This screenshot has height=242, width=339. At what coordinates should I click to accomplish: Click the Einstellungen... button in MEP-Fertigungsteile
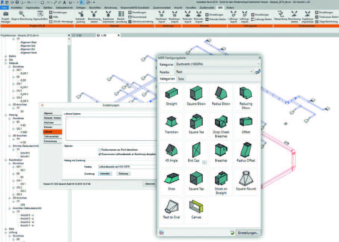(x=248, y=233)
